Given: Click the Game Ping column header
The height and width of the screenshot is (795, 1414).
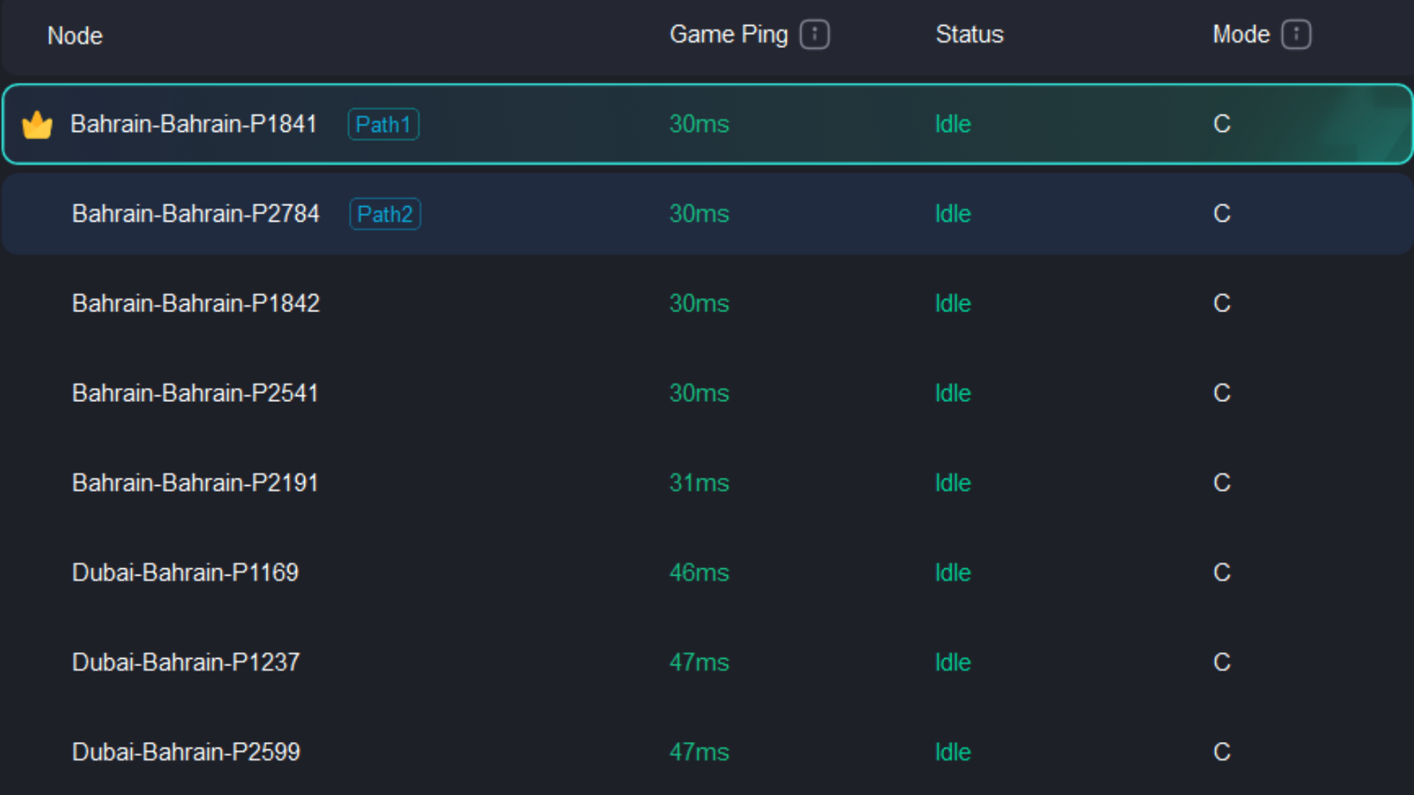Looking at the screenshot, I should point(728,34).
